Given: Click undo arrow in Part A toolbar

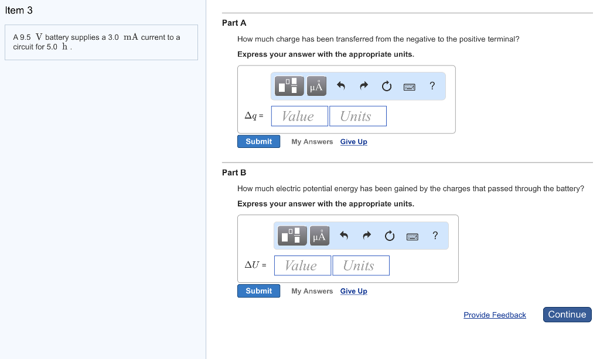Looking at the screenshot, I should click(x=341, y=87).
